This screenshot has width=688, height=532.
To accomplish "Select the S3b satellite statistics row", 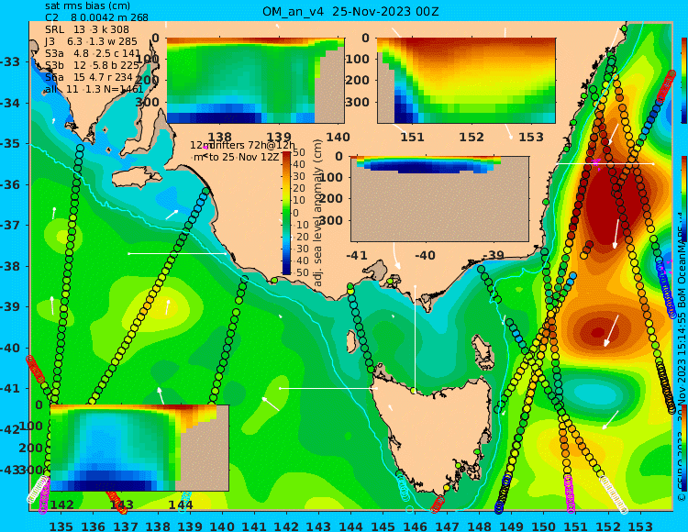I will pyautogui.click(x=92, y=65).
